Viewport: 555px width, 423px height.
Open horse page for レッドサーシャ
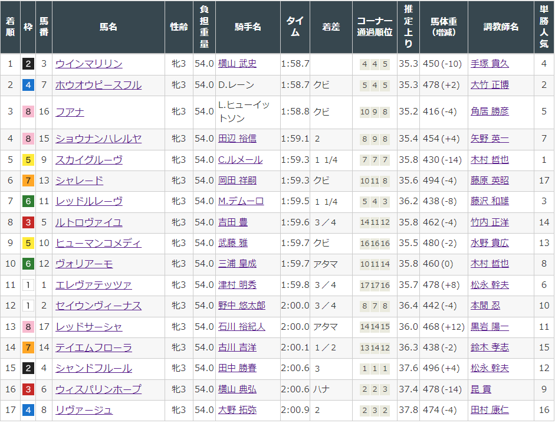(x=89, y=327)
